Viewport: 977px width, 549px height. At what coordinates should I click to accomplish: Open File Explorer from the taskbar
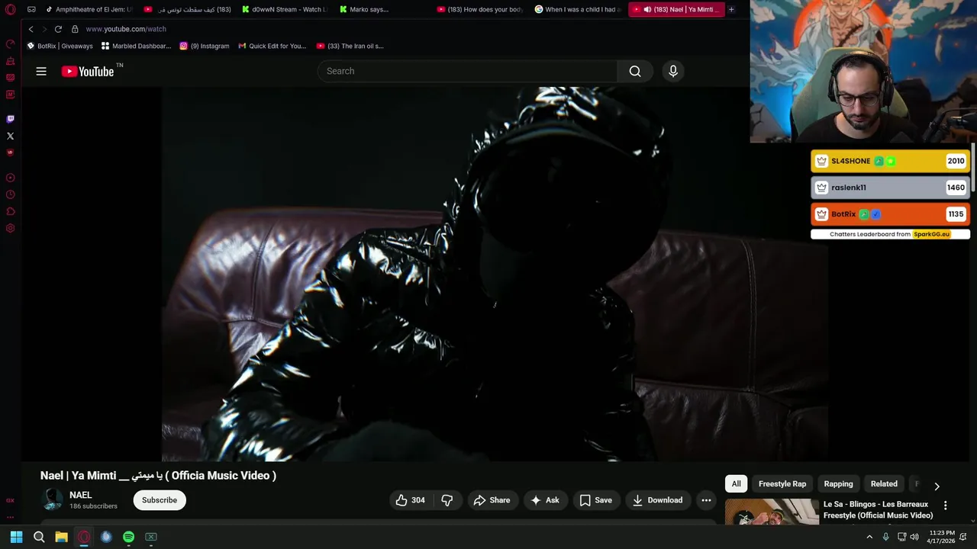click(x=61, y=537)
